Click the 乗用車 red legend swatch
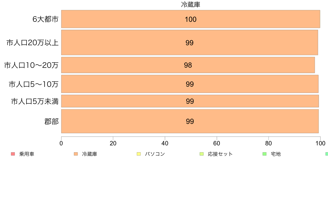Image resolution: width=328 pixels, height=203 pixels. click(x=13, y=154)
